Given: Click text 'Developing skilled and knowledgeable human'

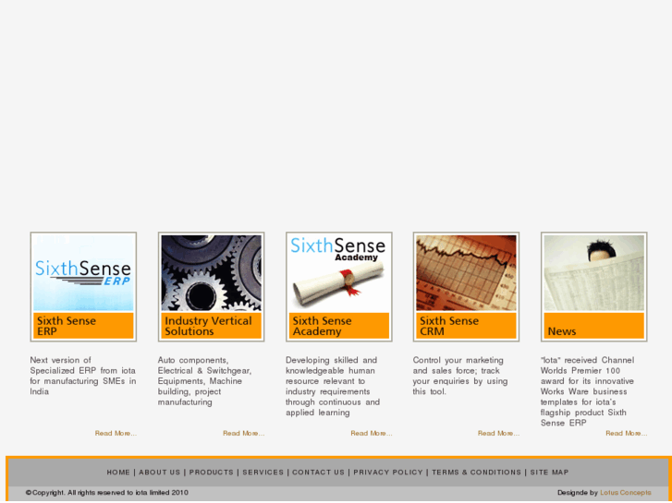Looking at the screenshot, I should (x=333, y=386).
